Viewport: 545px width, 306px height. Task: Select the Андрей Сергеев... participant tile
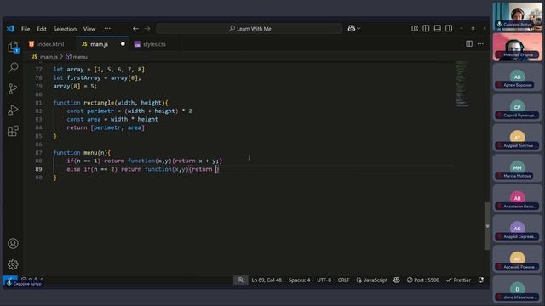tap(517, 229)
